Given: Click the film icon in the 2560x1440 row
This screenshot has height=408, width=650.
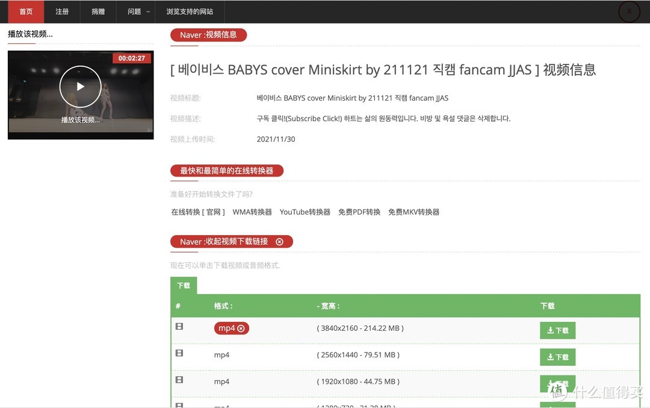Looking at the screenshot, I should point(179,353).
